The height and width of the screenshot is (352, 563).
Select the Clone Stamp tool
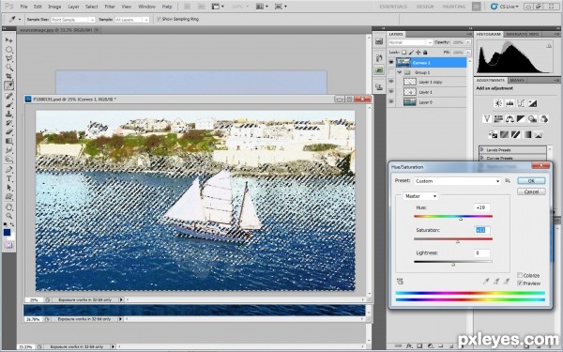(9, 114)
